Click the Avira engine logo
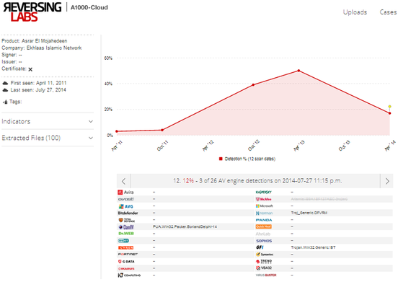This screenshot has height=282, width=406. tap(125, 193)
